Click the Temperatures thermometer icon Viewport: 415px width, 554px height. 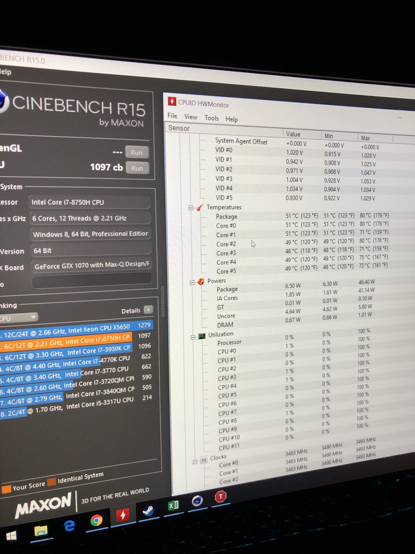coord(200,207)
